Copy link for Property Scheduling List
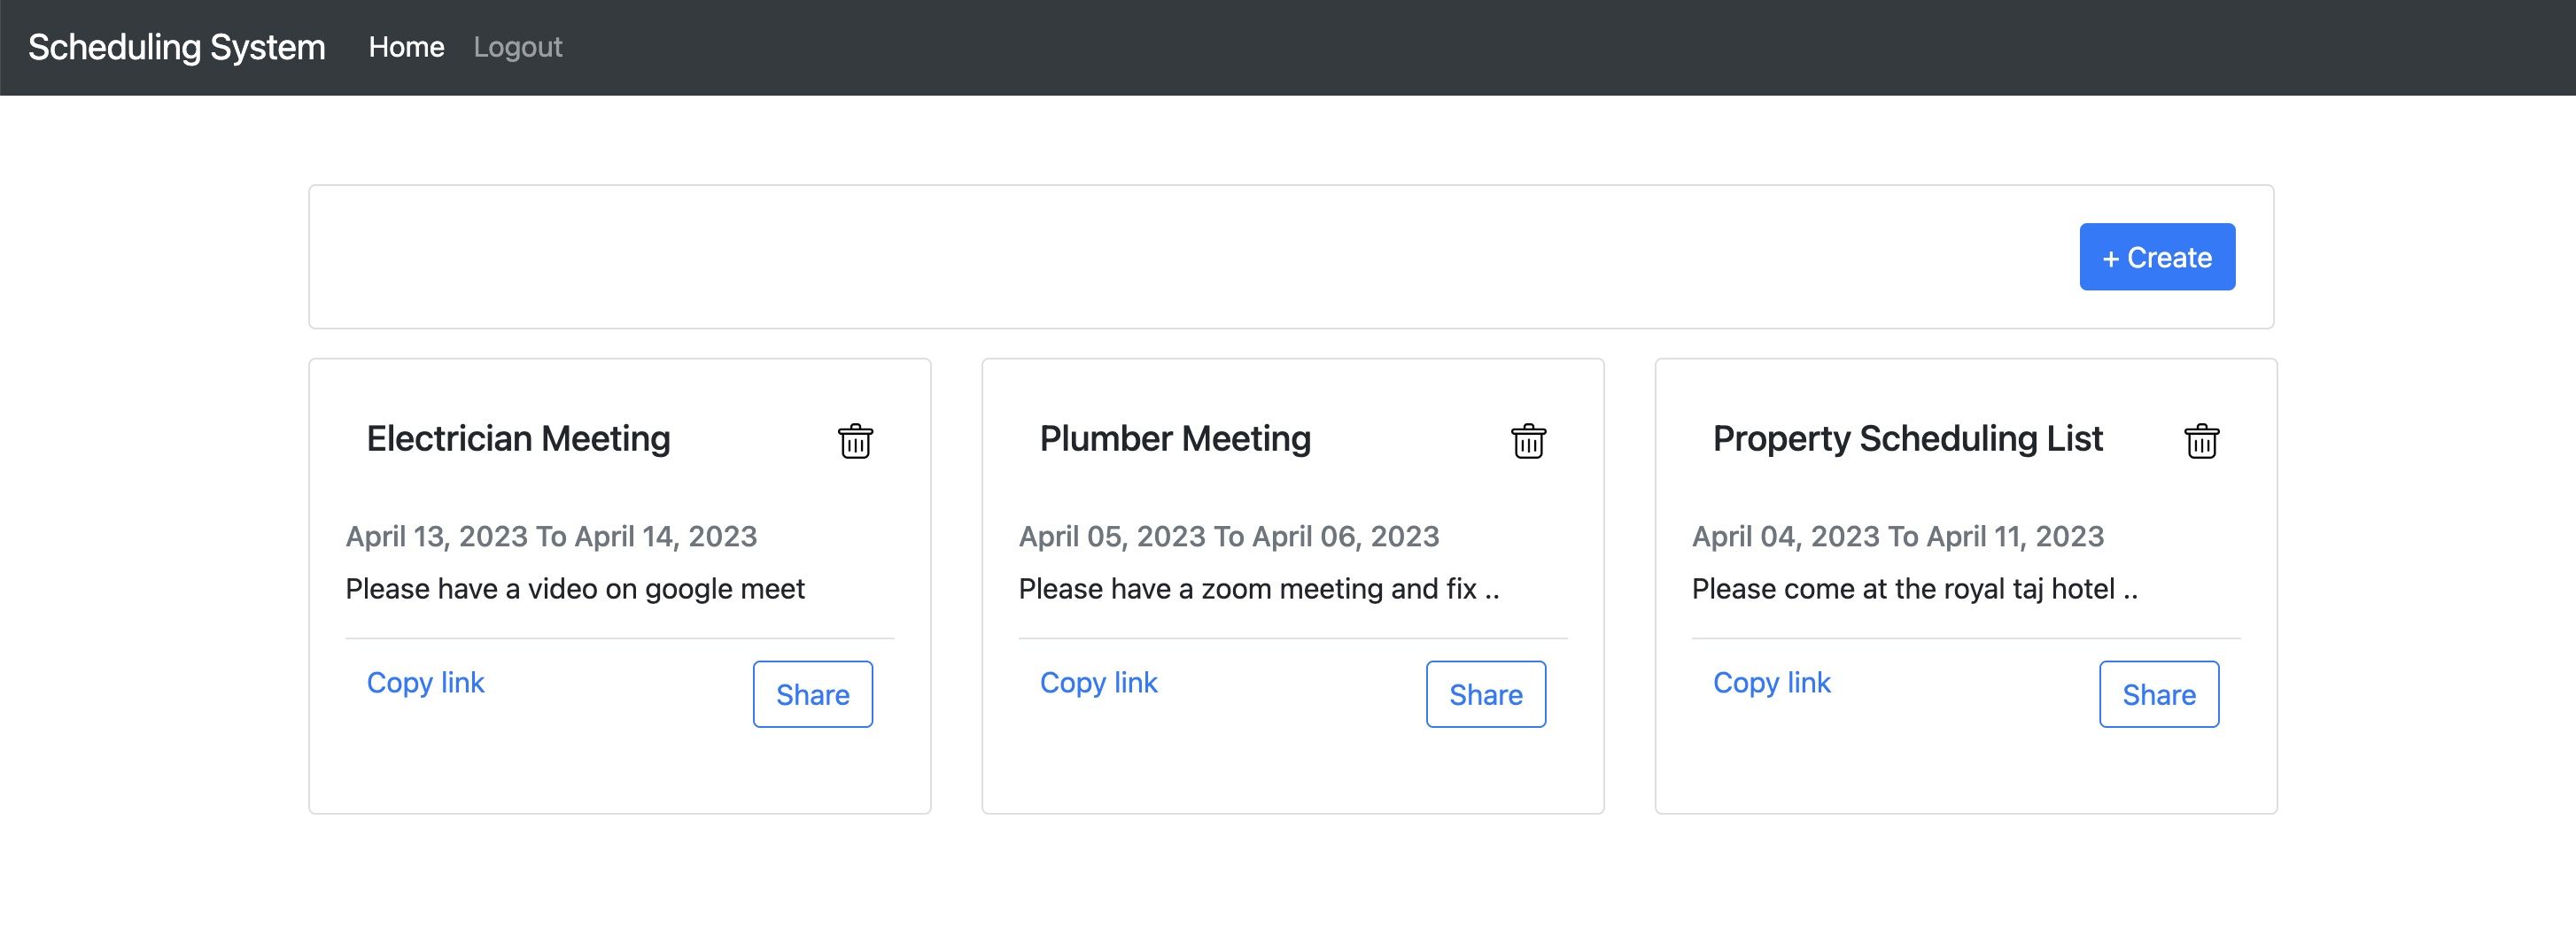Screen dimensions: 2576x928 (1771, 683)
